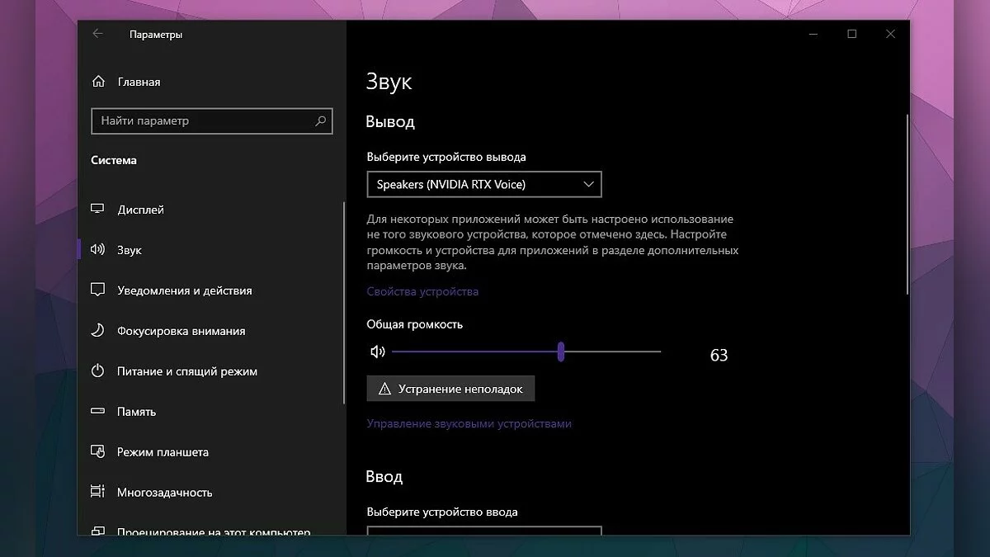
Task: Mute using the speaker icon by the volume slider
Action: coord(378,352)
